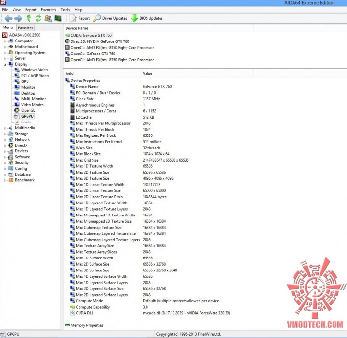Go forward with the blue right arrow
This screenshot has width=347, height=338.
click(18, 18)
